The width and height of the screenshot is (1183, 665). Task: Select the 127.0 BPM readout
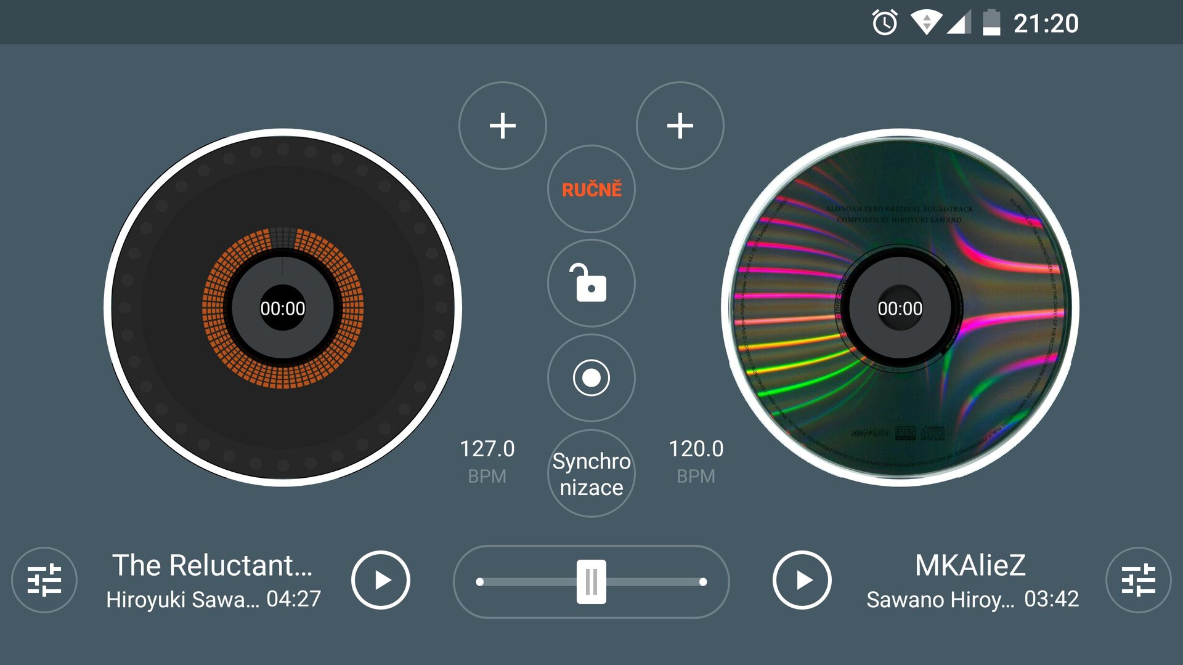click(487, 449)
